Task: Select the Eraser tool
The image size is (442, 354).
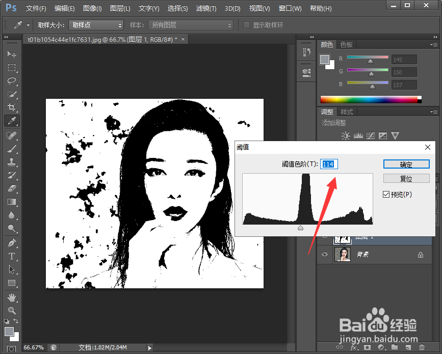Action: tap(12, 188)
